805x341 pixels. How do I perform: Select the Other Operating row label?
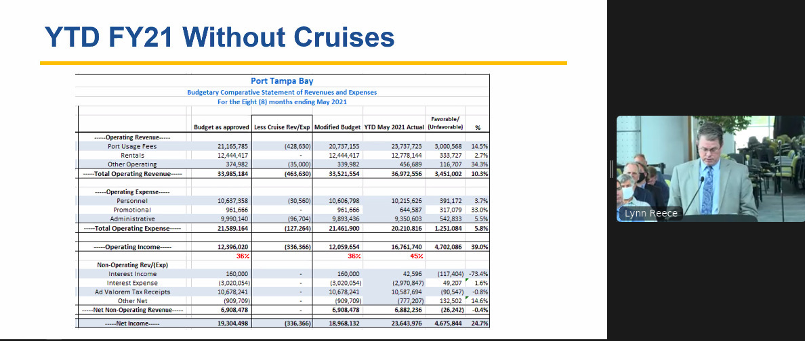pyautogui.click(x=132, y=164)
